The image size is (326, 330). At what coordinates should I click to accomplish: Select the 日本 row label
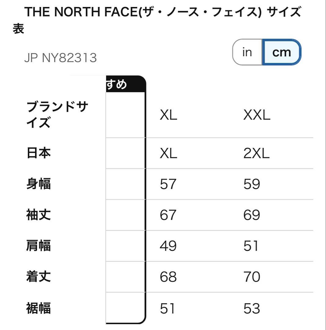pos(38,153)
